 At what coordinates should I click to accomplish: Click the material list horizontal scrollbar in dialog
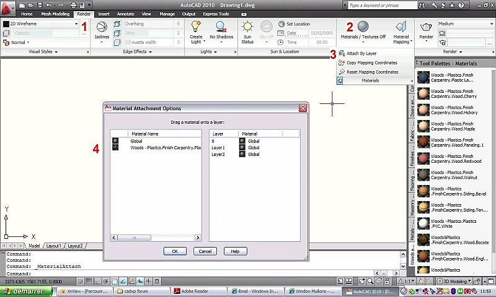tap(156, 238)
